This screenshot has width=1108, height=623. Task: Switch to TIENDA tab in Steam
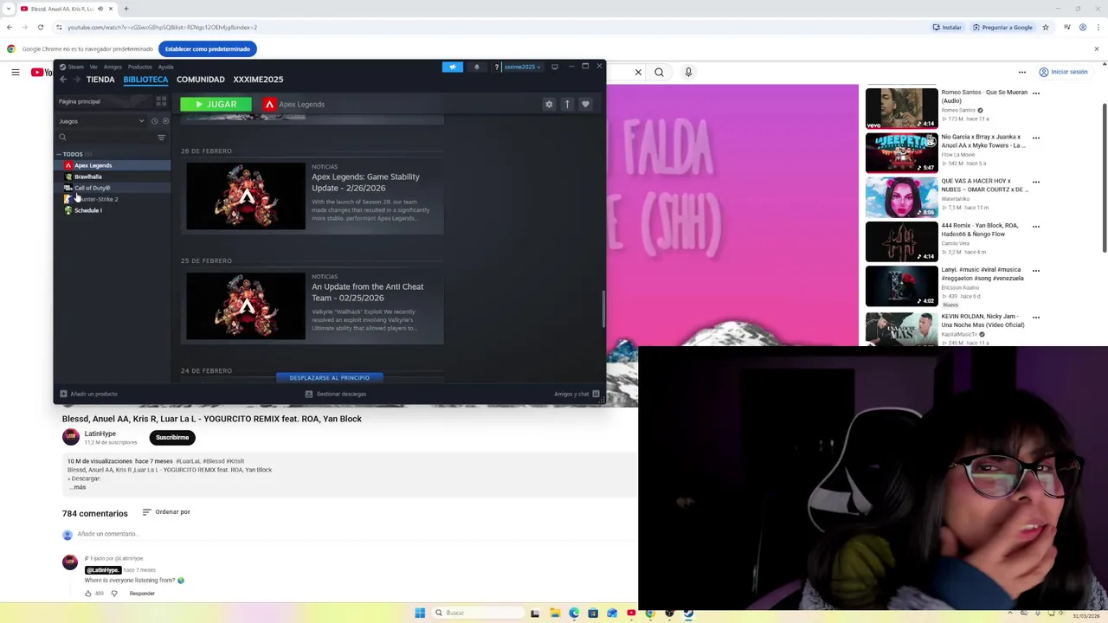[x=100, y=80]
